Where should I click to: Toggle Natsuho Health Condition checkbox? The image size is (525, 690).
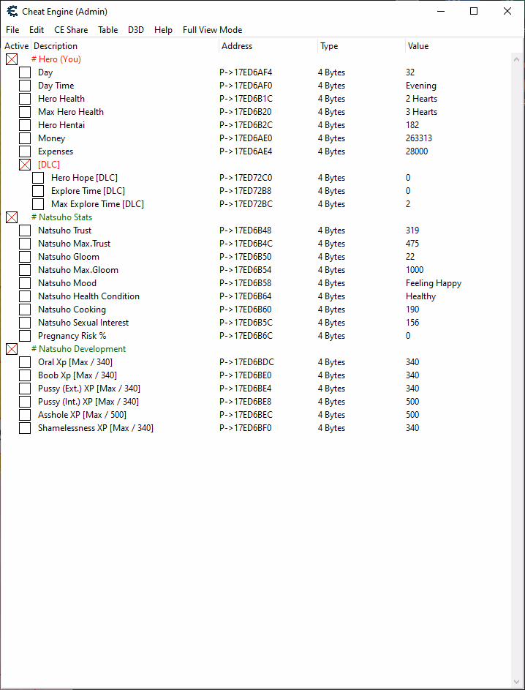25,296
